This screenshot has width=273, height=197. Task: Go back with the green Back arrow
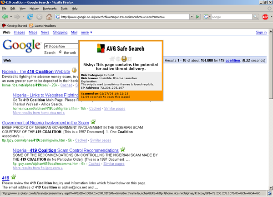5,17
